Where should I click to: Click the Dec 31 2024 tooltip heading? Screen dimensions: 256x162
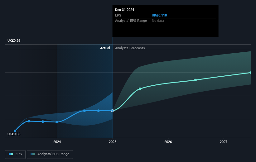point(125,10)
